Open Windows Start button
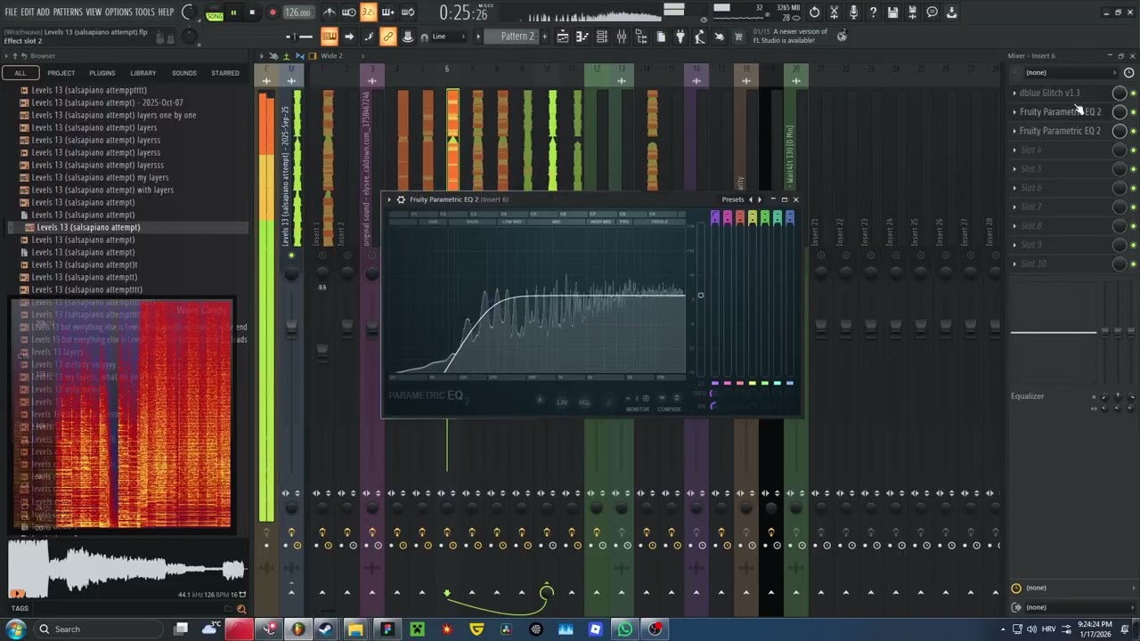This screenshot has width=1140, height=641. click(x=15, y=629)
